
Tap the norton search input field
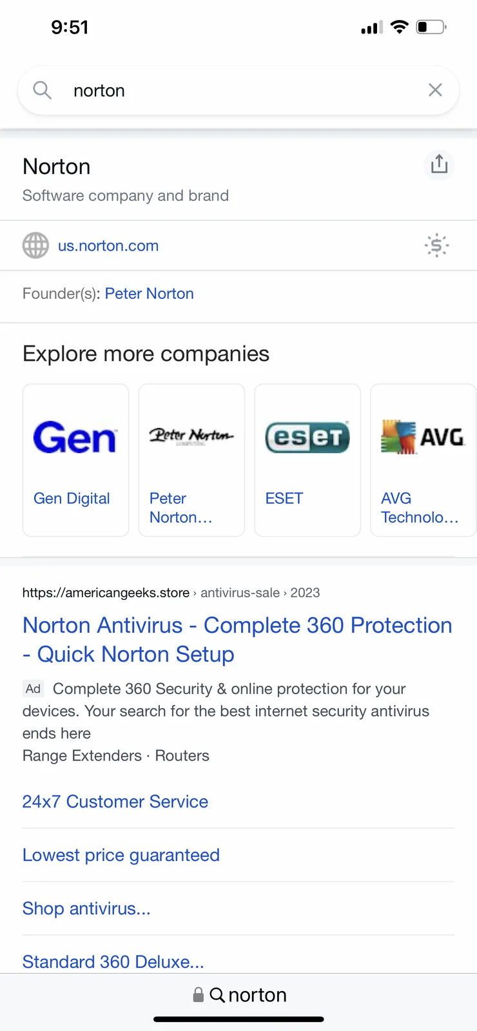click(245, 90)
